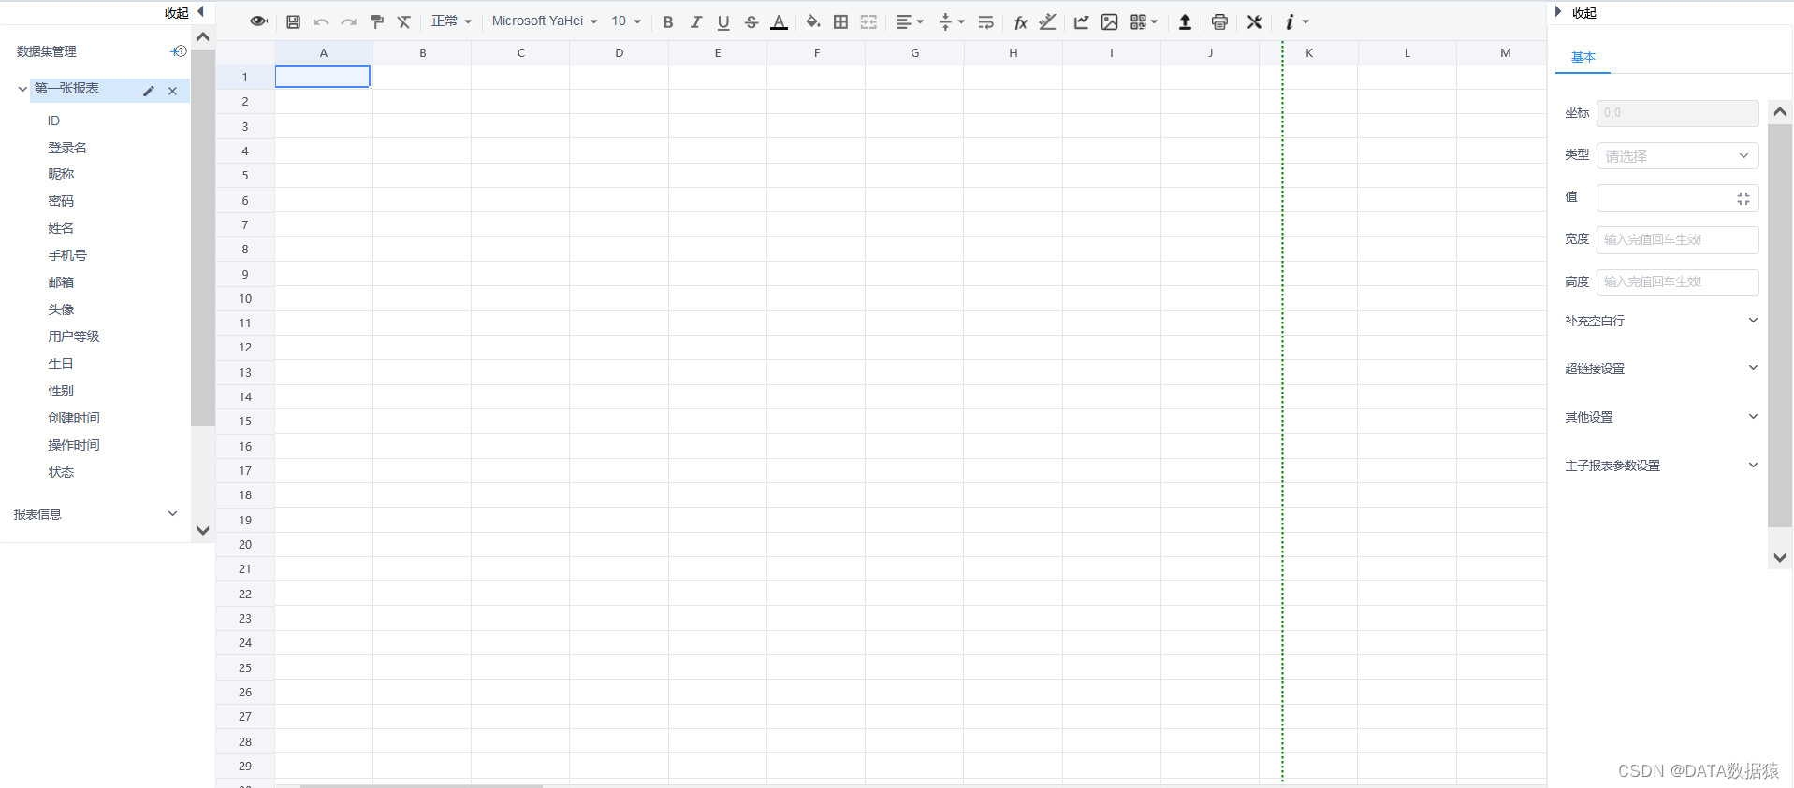This screenshot has height=788, width=1794.
Task: Insert a chart
Action: 1081,21
